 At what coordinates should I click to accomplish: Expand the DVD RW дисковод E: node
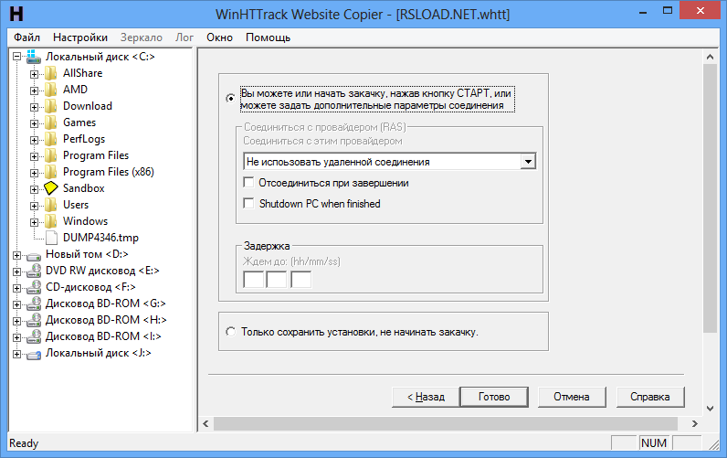tap(16, 271)
